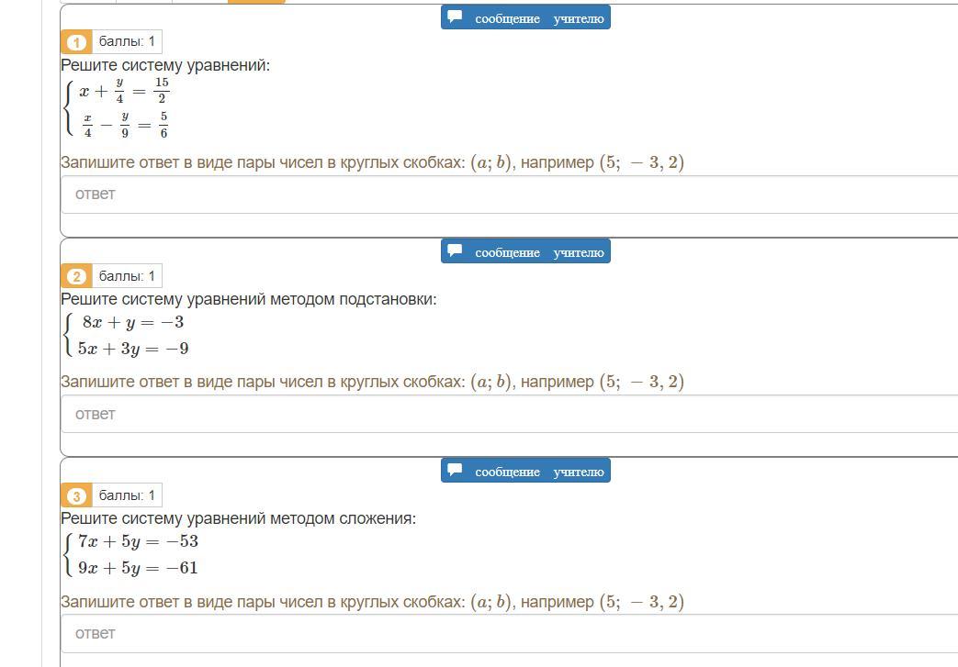The width and height of the screenshot is (958, 667).
Task: Click speech bubble icon above task 1
Action: (455, 17)
